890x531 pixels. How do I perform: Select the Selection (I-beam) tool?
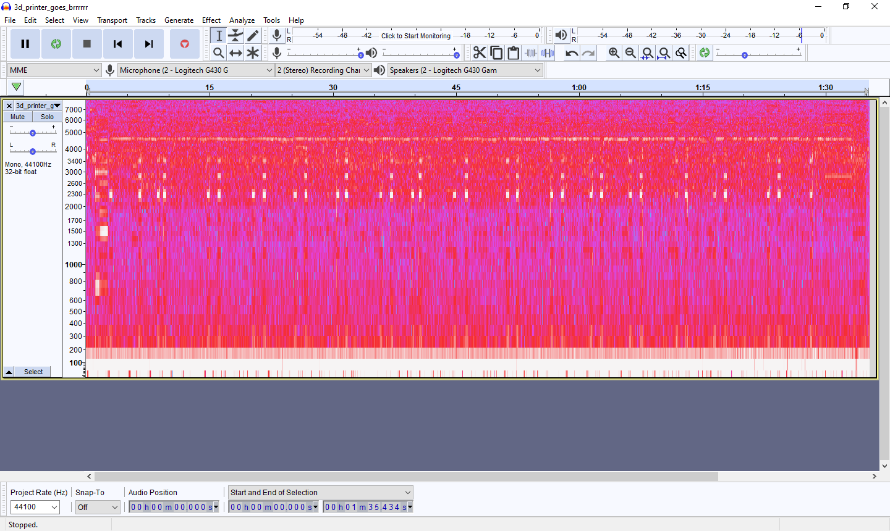point(219,36)
